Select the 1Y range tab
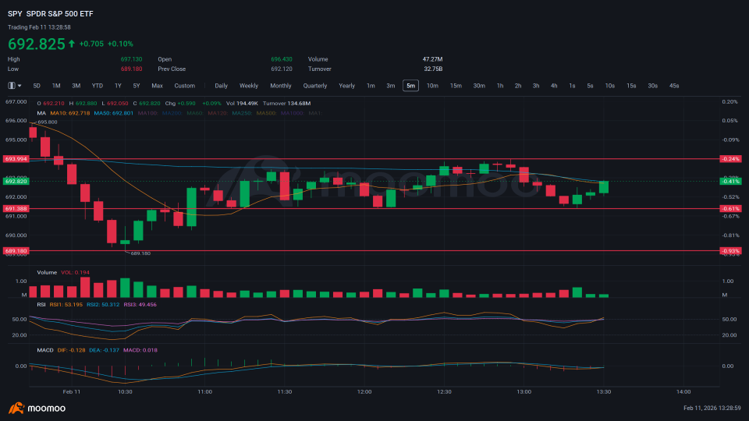749x421 pixels. coord(118,86)
